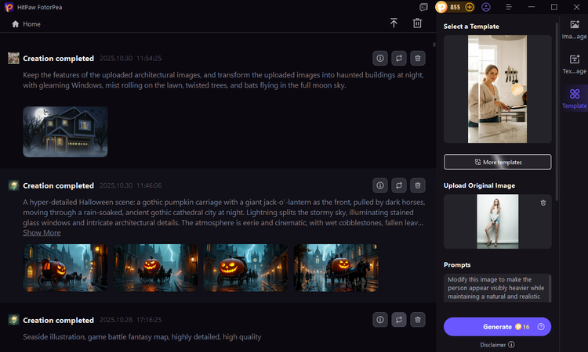The width and height of the screenshot is (588, 352).
Task: Click the Upload Original Image heading
Action: coord(479,185)
